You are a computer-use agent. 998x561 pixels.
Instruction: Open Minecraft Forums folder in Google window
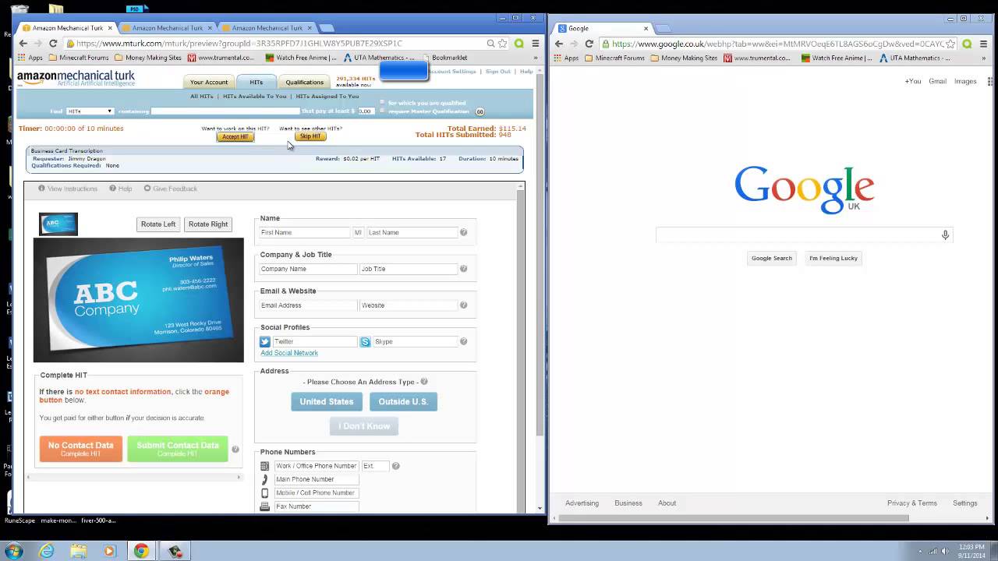(615, 58)
